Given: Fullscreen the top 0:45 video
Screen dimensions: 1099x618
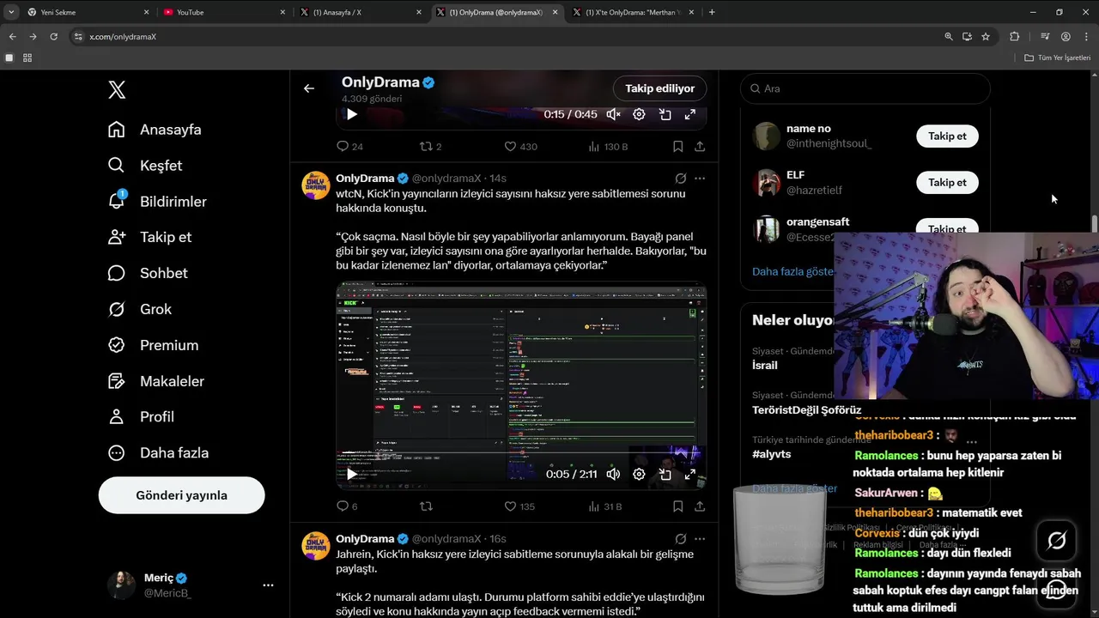Looking at the screenshot, I should coord(689,114).
